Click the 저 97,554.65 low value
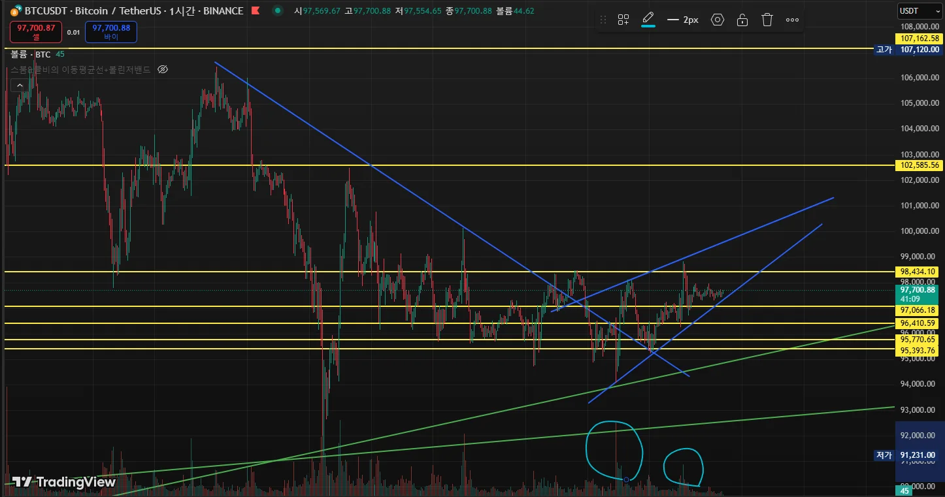The height and width of the screenshot is (497, 945). click(x=418, y=10)
